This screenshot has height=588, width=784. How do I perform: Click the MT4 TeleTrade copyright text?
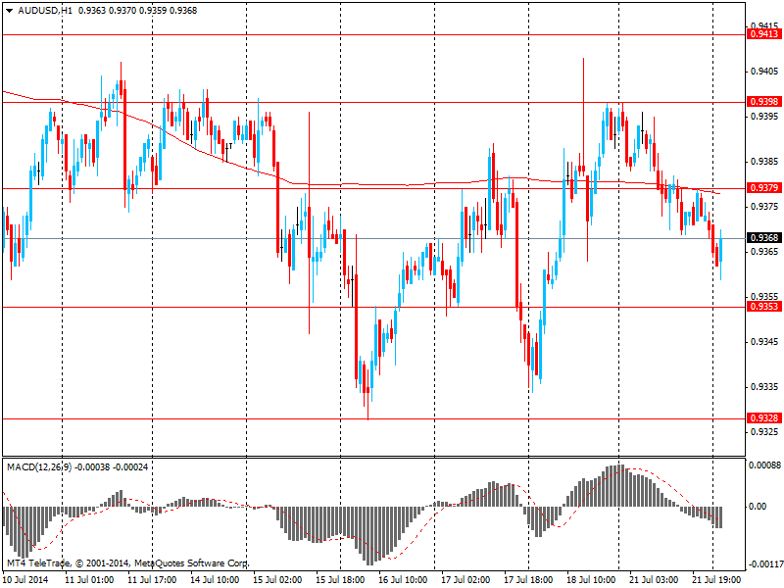(127, 563)
